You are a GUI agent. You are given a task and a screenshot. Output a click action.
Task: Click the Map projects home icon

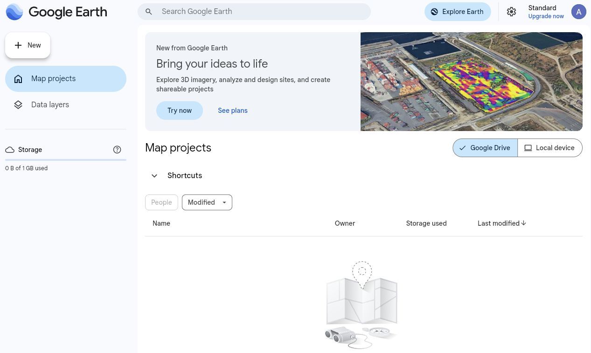[x=18, y=79]
